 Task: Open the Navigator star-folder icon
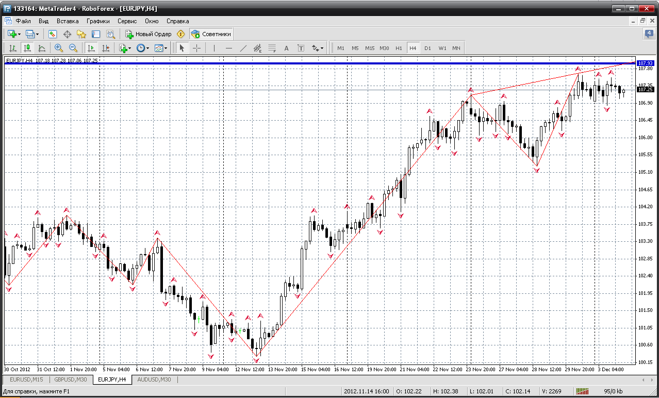click(x=81, y=34)
